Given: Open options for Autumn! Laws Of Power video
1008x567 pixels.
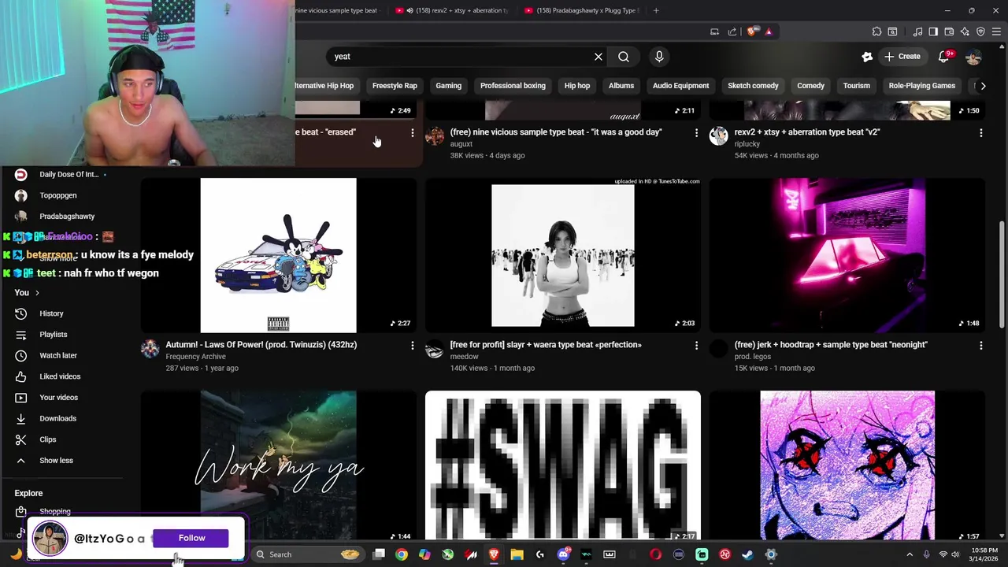Looking at the screenshot, I should click(412, 346).
